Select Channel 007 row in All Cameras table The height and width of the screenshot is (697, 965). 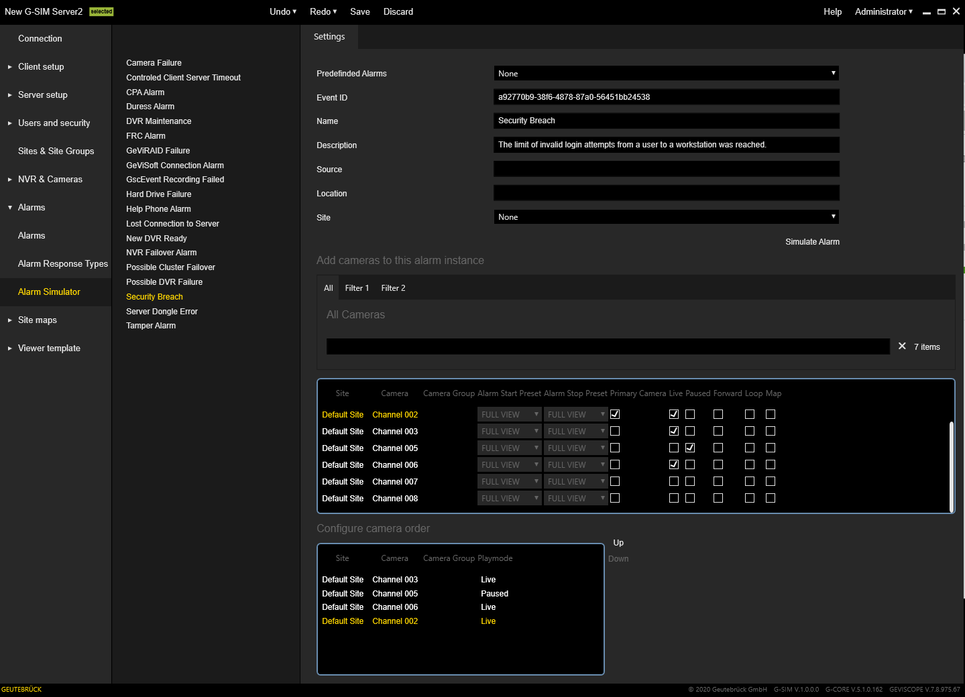click(633, 481)
